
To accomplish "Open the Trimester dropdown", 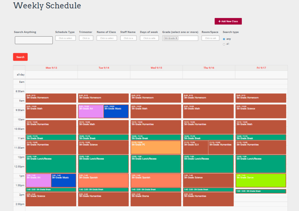I will 86,38.
